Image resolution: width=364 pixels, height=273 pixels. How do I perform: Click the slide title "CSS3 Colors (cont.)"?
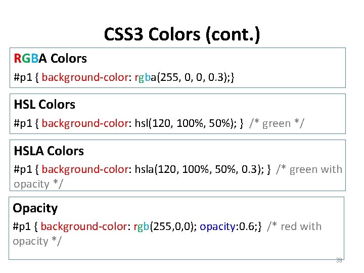(182, 34)
